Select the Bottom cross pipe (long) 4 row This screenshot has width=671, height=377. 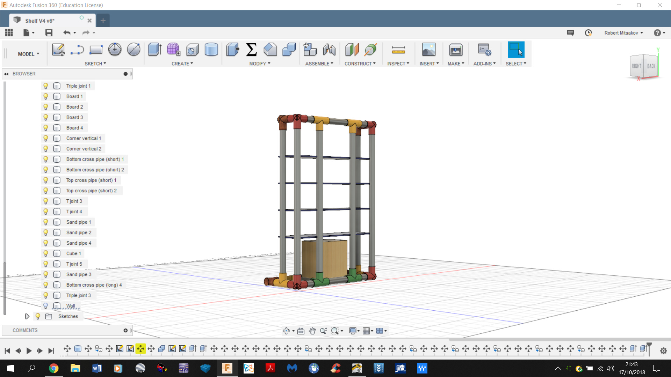(94, 285)
